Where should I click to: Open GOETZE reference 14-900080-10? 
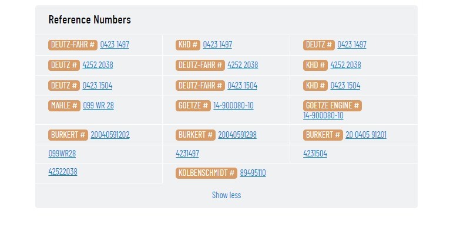[233, 105]
